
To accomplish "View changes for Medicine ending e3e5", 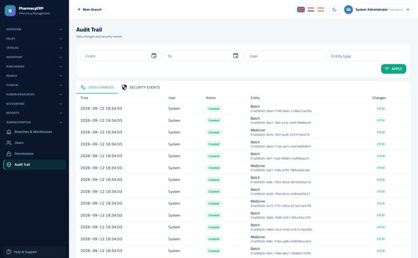I will click(x=380, y=239).
